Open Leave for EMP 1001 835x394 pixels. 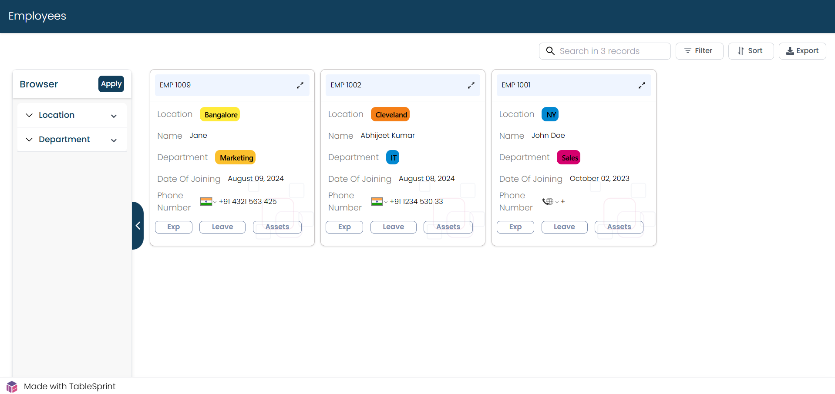tap(564, 227)
